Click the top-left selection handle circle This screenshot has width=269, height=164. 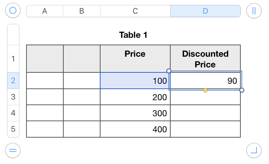[169, 71]
